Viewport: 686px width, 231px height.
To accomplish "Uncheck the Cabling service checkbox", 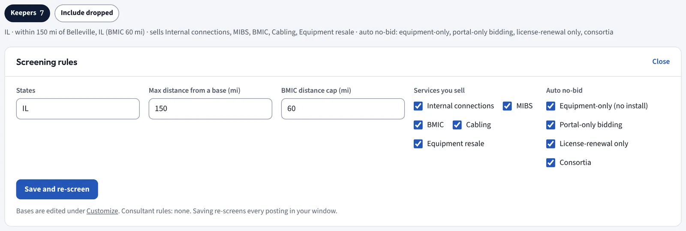I will (457, 125).
